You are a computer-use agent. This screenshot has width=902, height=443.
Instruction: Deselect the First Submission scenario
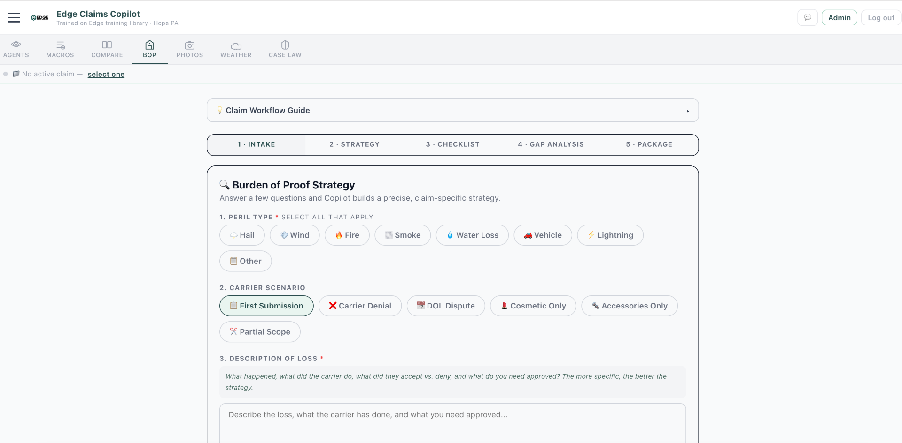click(266, 306)
